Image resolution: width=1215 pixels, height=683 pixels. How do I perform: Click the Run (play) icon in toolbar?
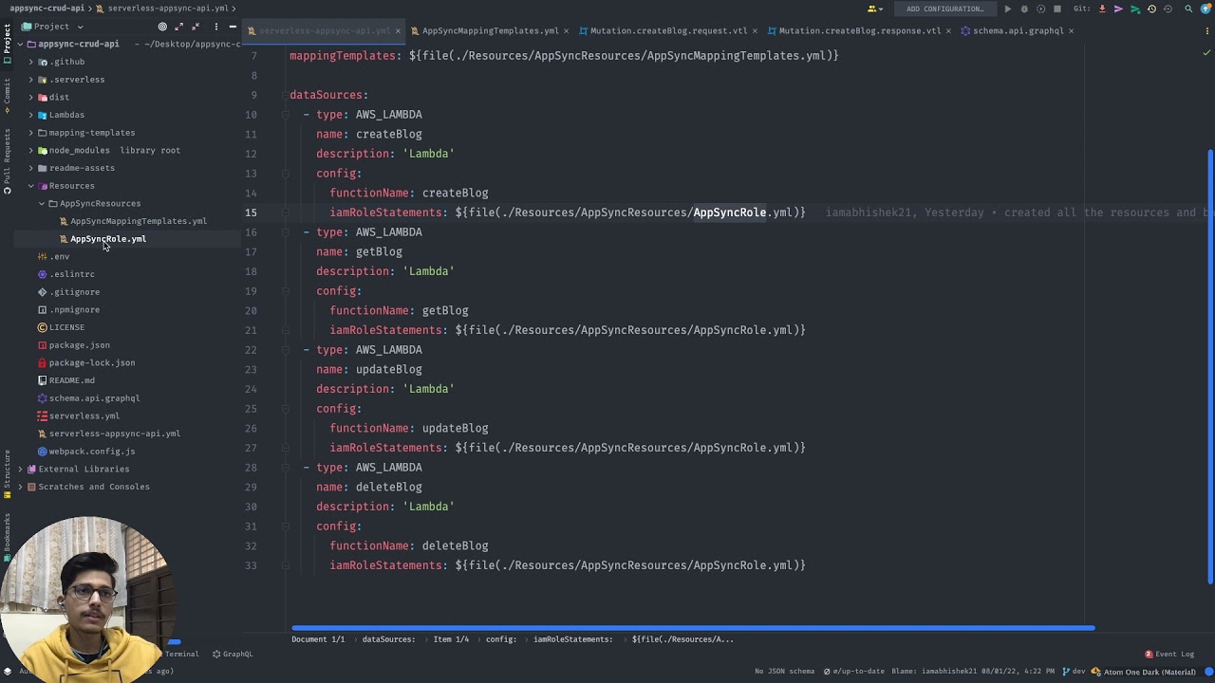1008,9
